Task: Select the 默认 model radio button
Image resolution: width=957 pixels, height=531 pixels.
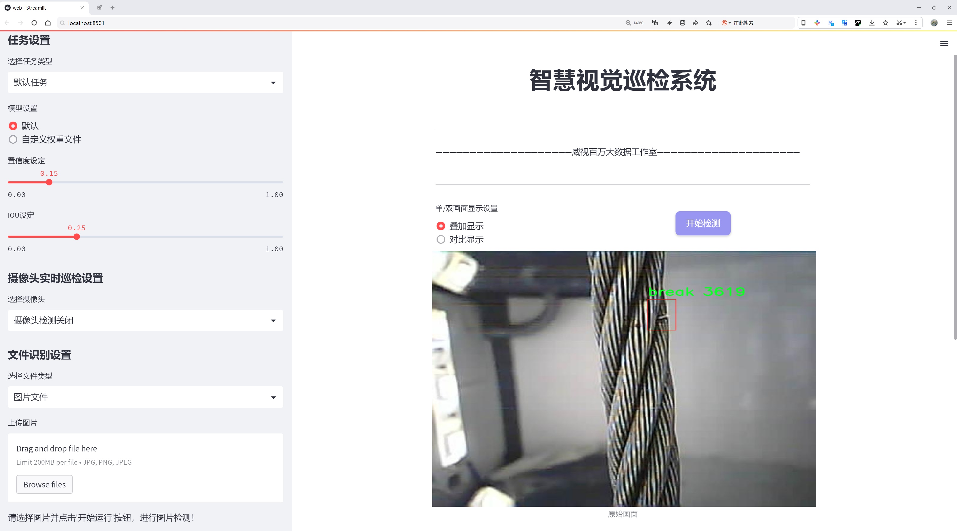Action: point(13,126)
